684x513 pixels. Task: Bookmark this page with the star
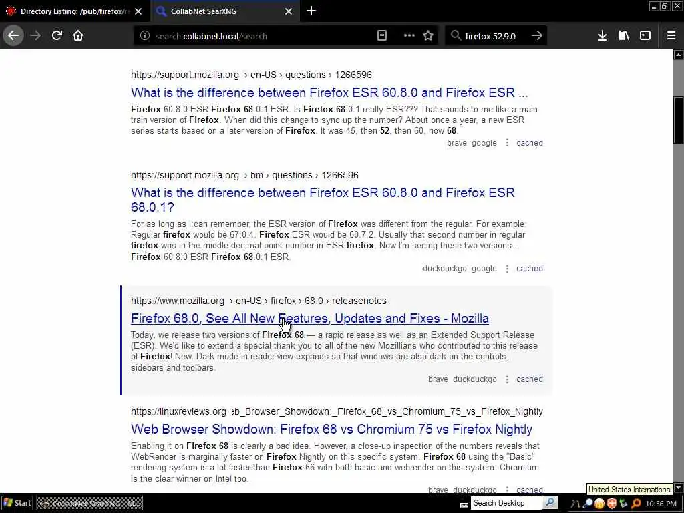tap(428, 36)
